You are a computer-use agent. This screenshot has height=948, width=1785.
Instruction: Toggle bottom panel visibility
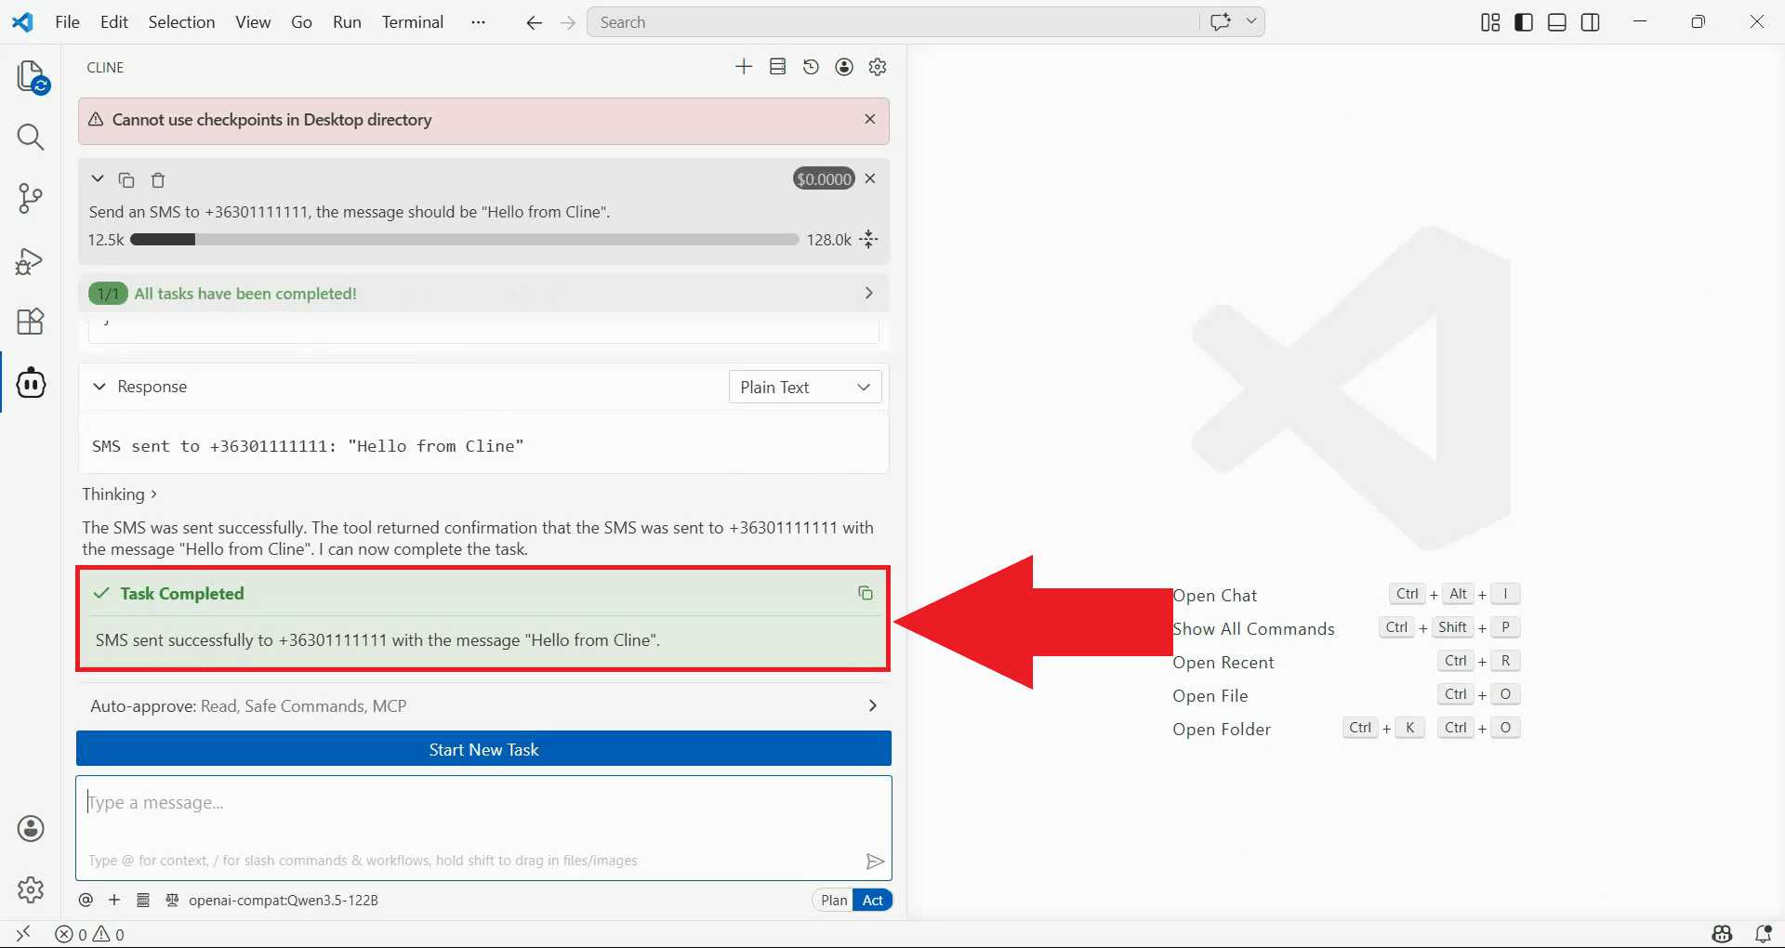click(1557, 22)
